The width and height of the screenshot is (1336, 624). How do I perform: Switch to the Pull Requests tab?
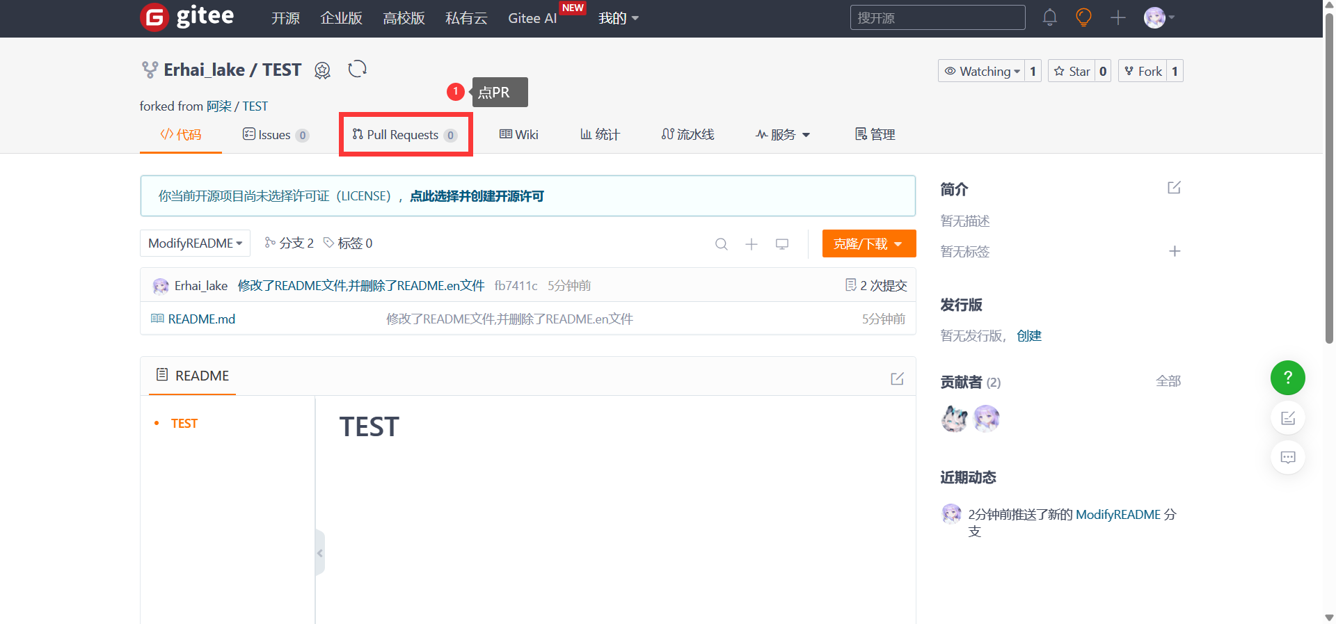click(404, 135)
